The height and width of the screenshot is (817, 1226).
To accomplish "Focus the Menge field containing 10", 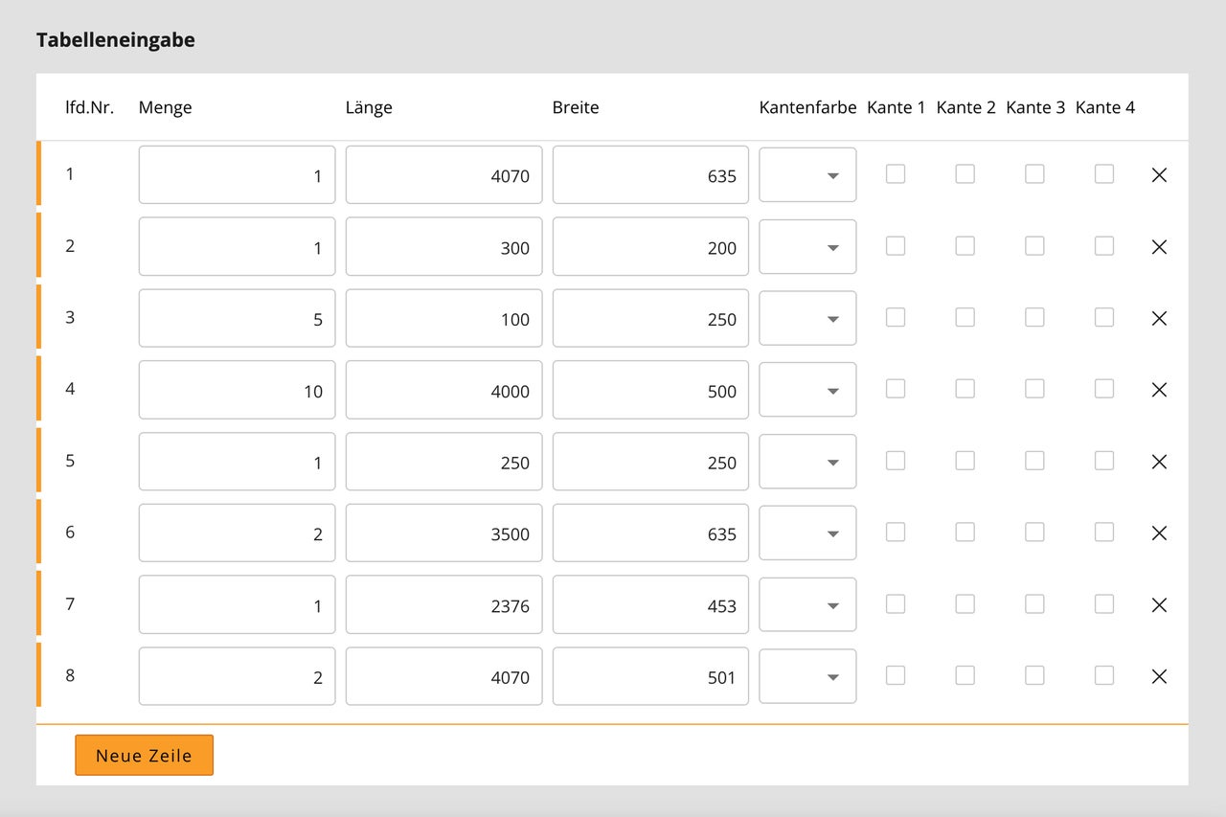I will click(x=237, y=390).
